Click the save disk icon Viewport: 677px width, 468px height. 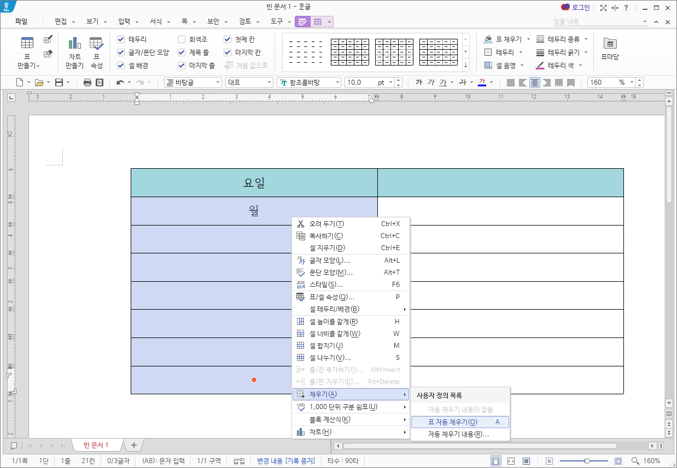[x=59, y=82]
